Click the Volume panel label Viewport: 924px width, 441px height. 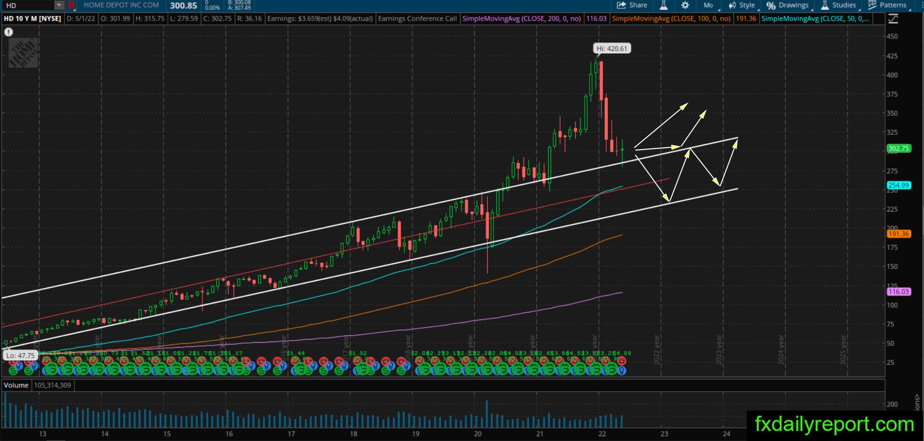point(16,385)
